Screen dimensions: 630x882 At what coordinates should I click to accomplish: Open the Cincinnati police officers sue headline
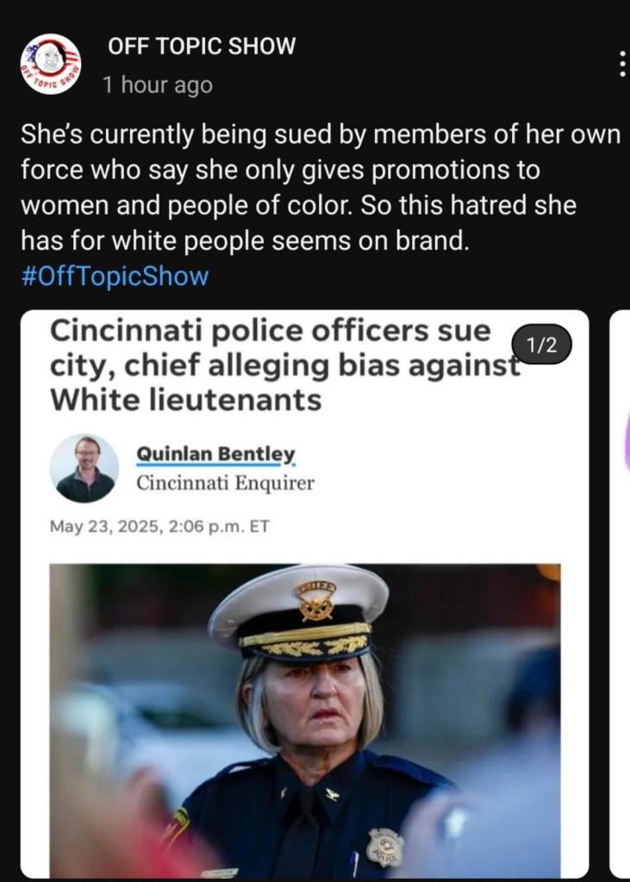(284, 365)
